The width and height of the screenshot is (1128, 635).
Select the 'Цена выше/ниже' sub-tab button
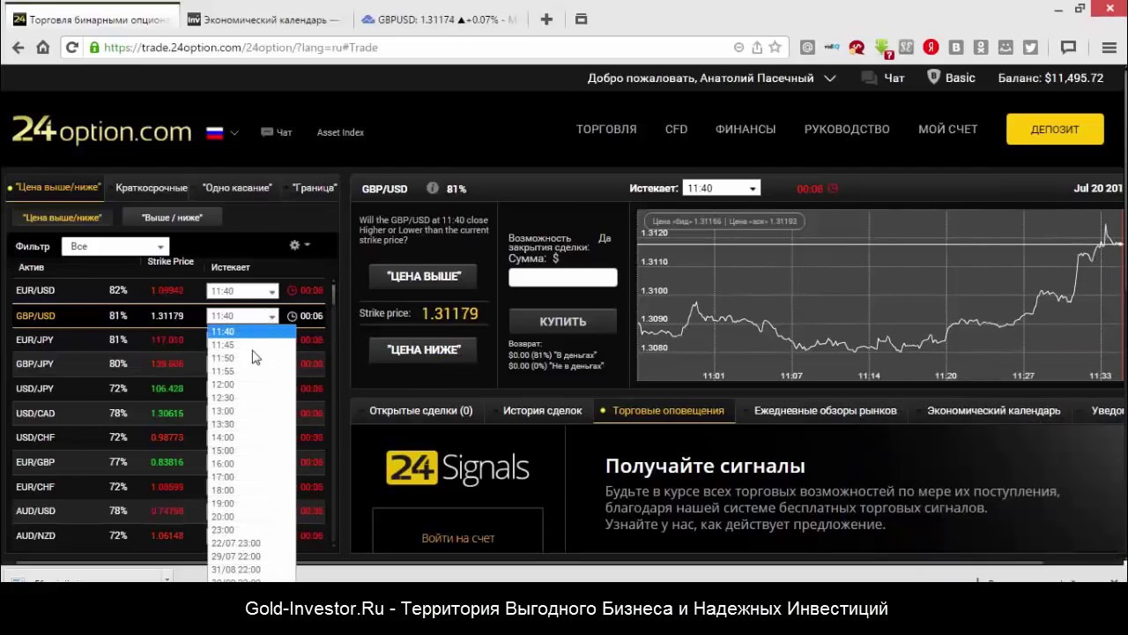63,217
